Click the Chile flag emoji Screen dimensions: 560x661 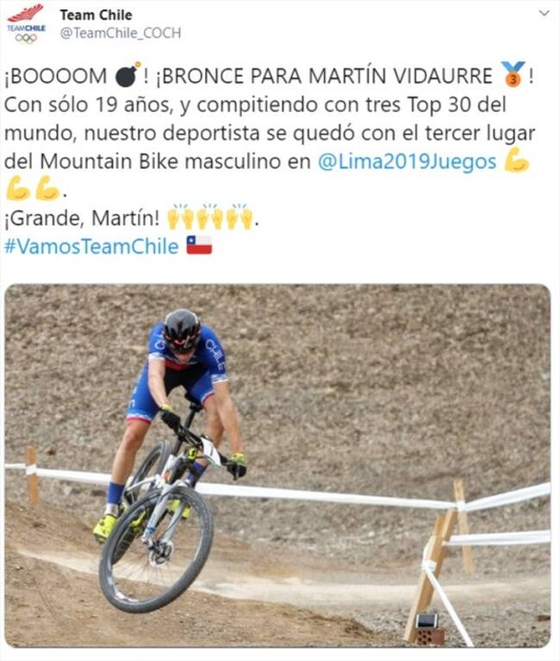click(199, 245)
